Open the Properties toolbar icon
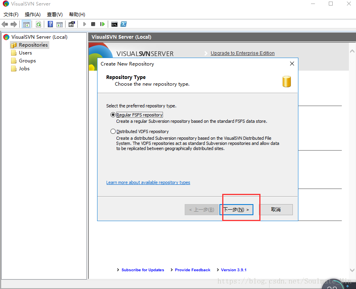 click(x=72, y=24)
